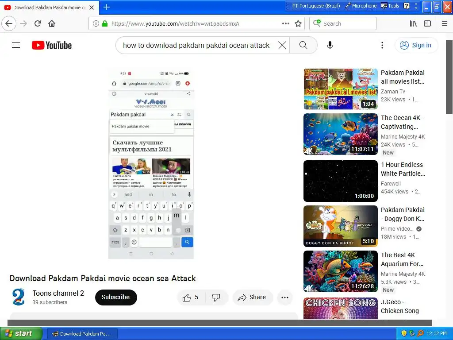Image resolution: width=453 pixels, height=340 pixels.
Task: Open PT Portuguese (Brazil) language bar item
Action: point(316,6)
